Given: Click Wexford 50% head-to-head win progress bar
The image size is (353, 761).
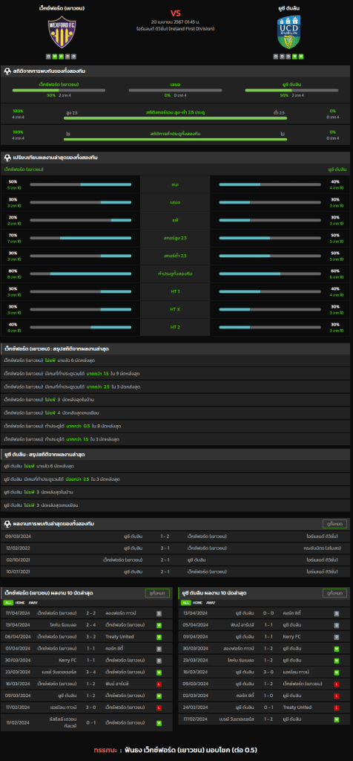Looking at the screenshot, I should pos(59,90).
